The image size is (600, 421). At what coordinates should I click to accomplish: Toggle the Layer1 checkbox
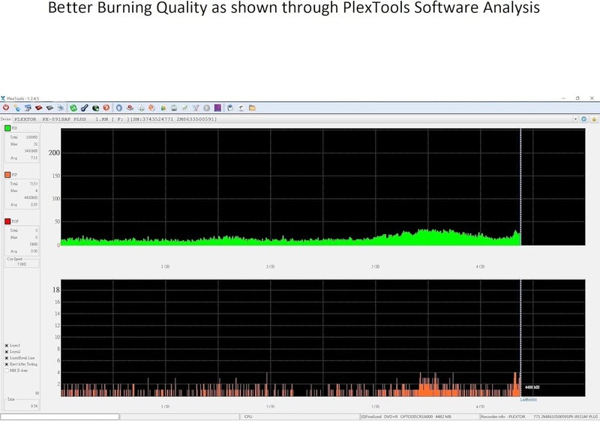point(7,346)
